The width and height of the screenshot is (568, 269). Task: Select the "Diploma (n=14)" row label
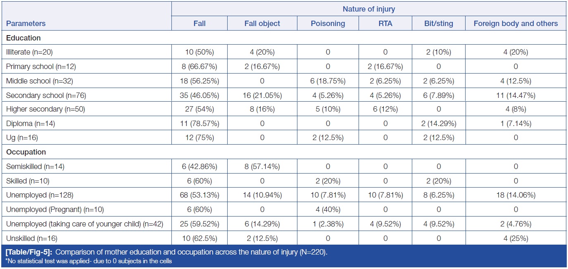(x=31, y=123)
